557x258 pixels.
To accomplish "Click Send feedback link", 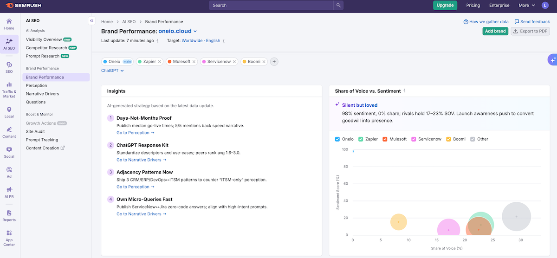I will pos(532,22).
